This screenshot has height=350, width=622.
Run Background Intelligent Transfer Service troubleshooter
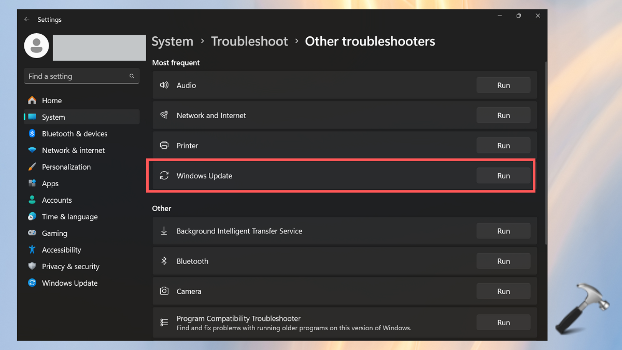click(503, 231)
